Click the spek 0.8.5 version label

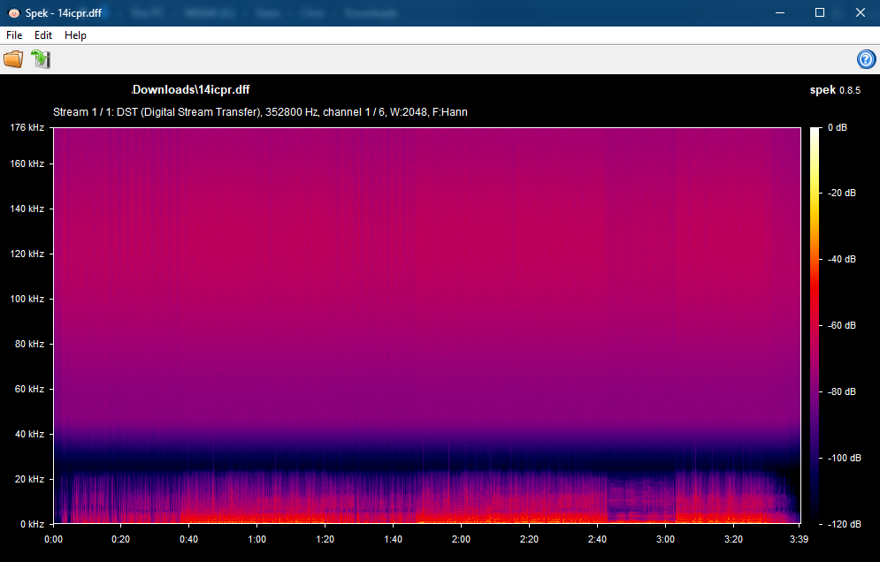835,90
